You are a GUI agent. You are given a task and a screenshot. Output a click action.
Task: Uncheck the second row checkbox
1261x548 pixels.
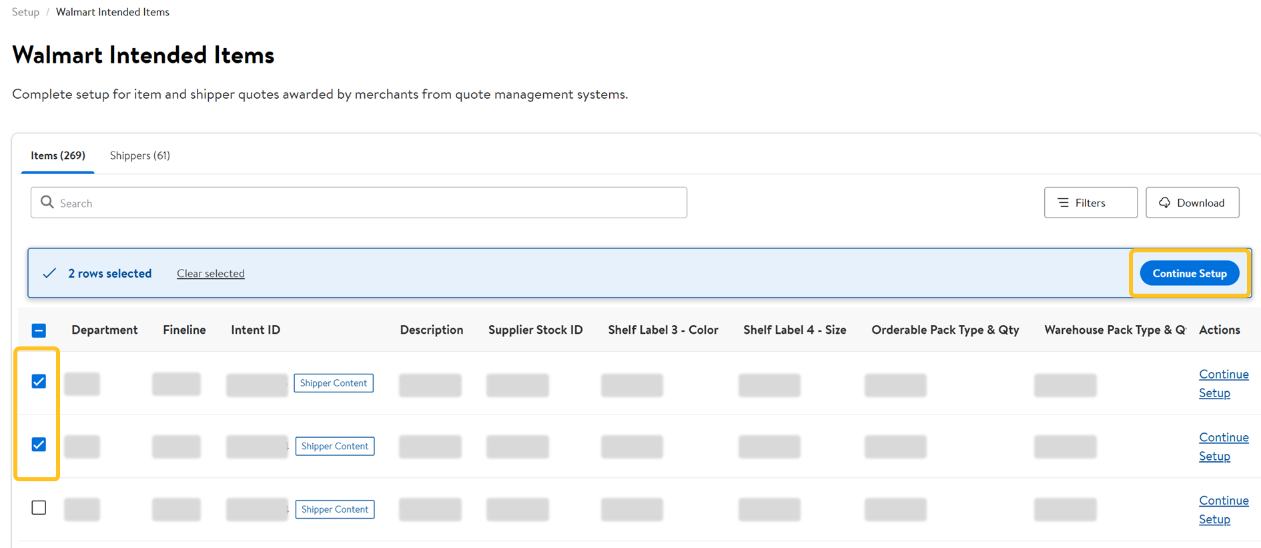(39, 445)
